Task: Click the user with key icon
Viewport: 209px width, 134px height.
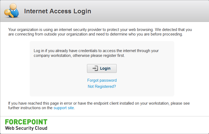Action: point(12,11)
